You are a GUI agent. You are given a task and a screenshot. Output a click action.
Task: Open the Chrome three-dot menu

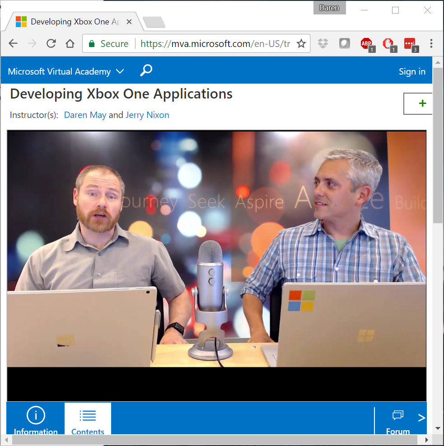431,43
